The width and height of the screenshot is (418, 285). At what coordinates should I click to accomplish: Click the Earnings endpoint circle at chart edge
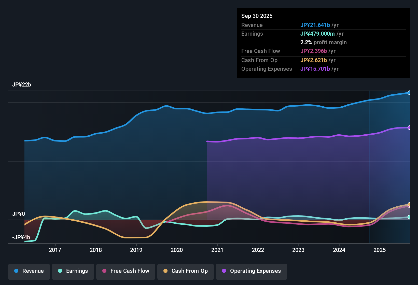[409, 217]
